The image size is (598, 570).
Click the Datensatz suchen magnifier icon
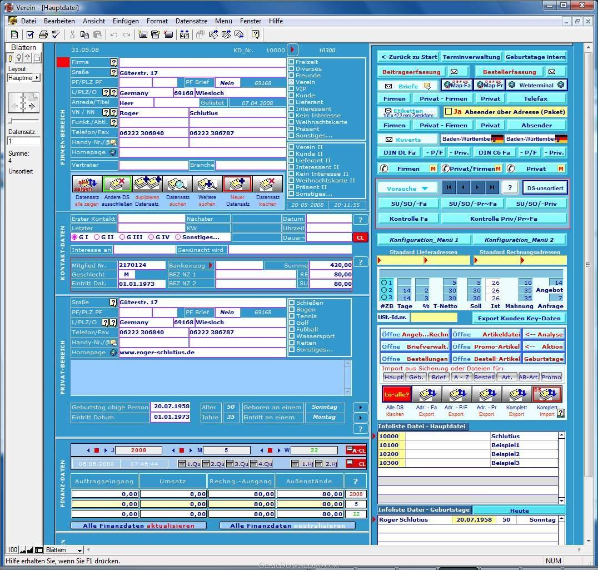pos(177,184)
